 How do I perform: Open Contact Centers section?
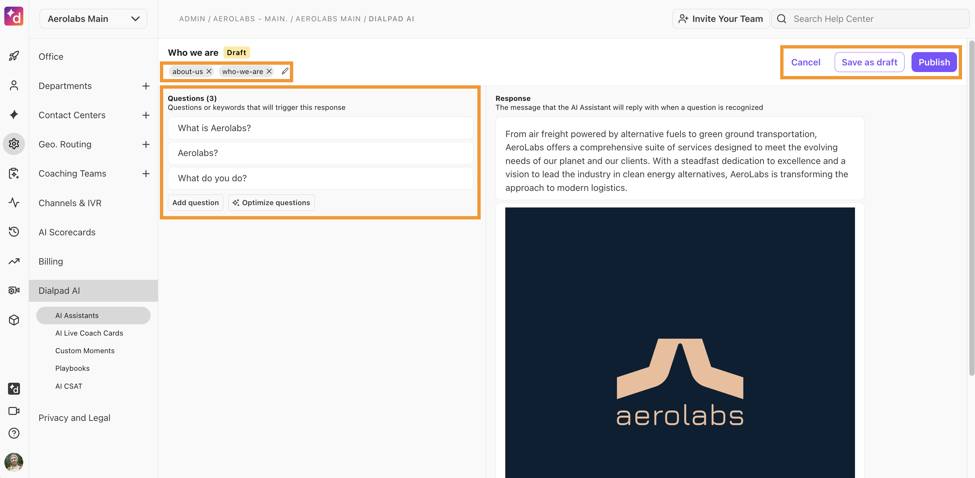[x=72, y=115]
